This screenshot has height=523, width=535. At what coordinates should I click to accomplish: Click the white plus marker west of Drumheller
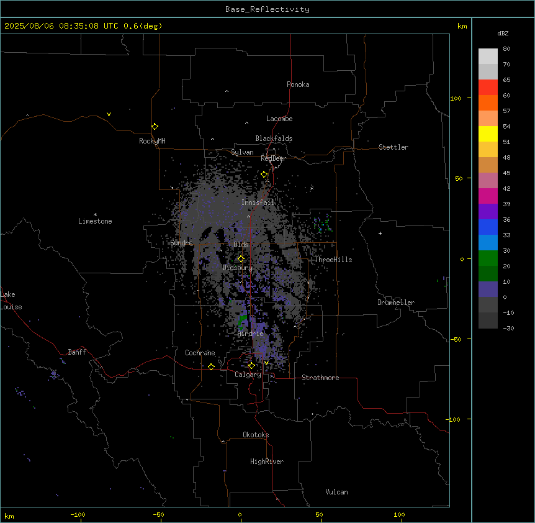click(380, 233)
